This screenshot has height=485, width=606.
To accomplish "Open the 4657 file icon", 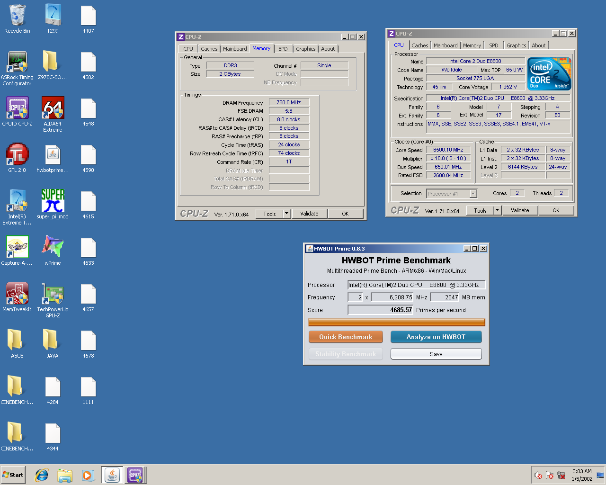I will (x=88, y=297).
